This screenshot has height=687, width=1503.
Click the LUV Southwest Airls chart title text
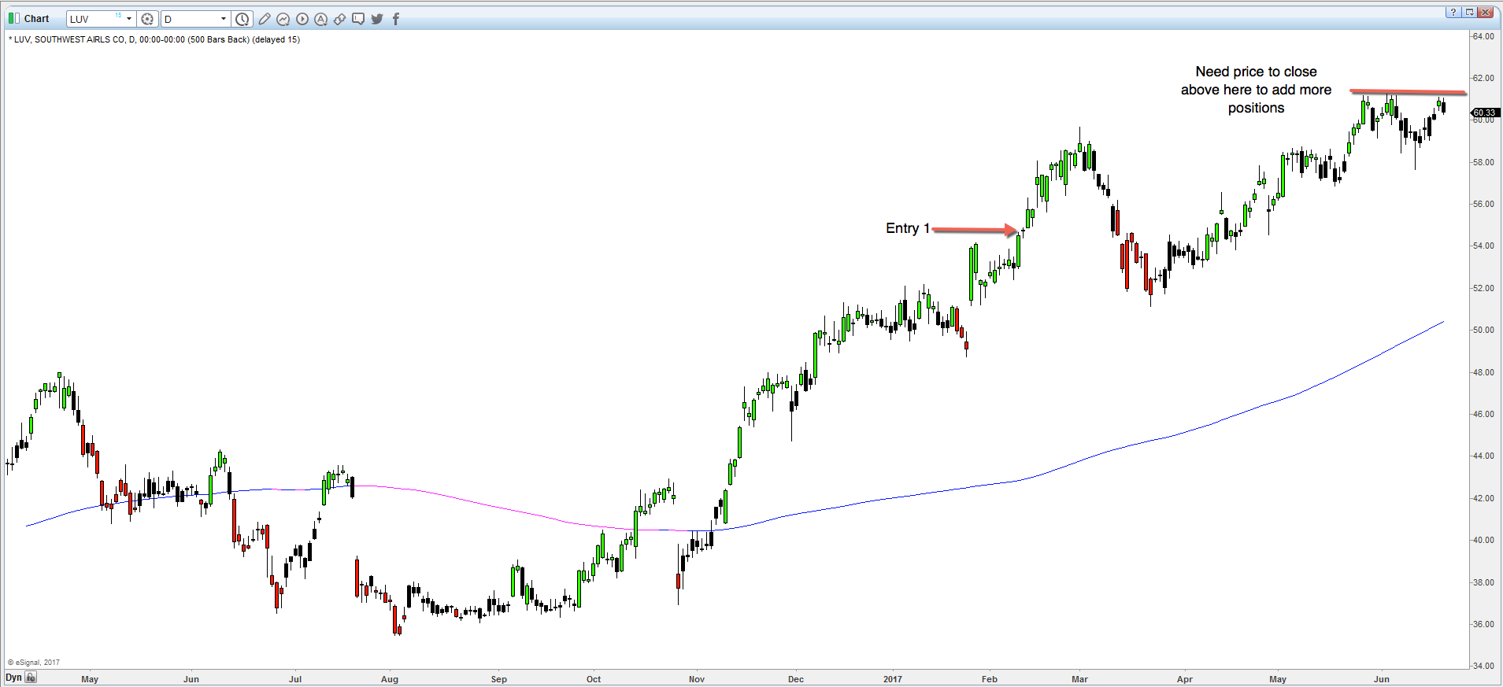pos(154,39)
